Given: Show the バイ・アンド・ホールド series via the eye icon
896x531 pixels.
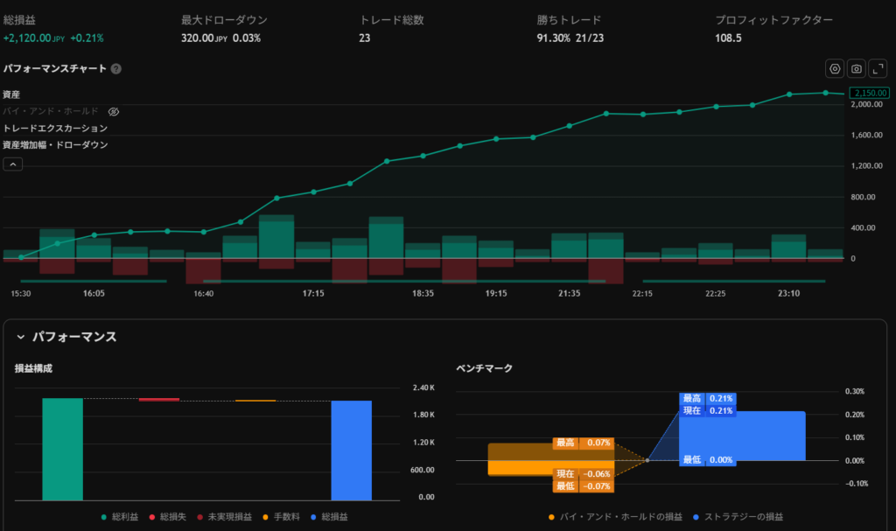Looking at the screenshot, I should tap(113, 112).
